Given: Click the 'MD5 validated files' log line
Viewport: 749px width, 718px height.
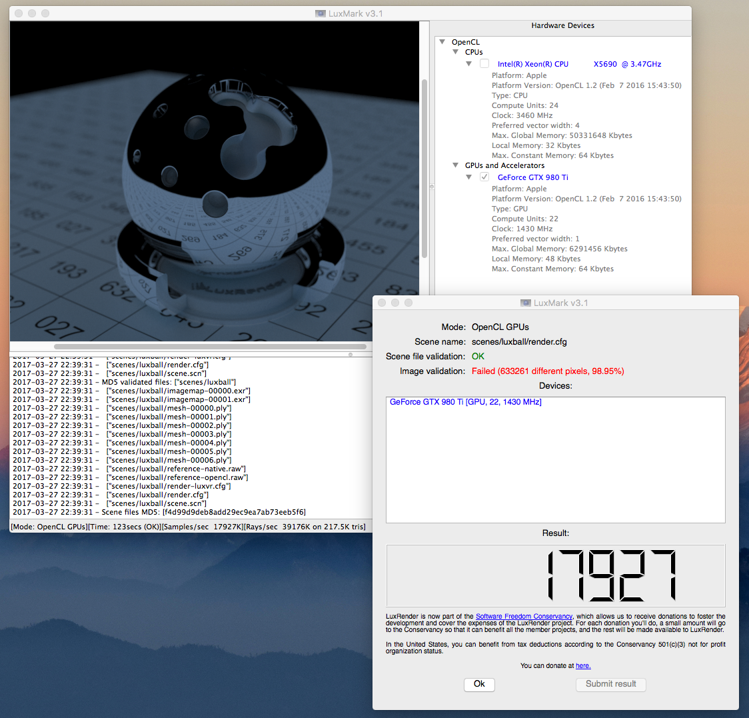Looking at the screenshot, I should click(x=124, y=382).
